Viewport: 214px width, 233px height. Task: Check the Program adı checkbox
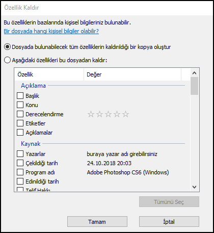pyautogui.click(x=20, y=172)
